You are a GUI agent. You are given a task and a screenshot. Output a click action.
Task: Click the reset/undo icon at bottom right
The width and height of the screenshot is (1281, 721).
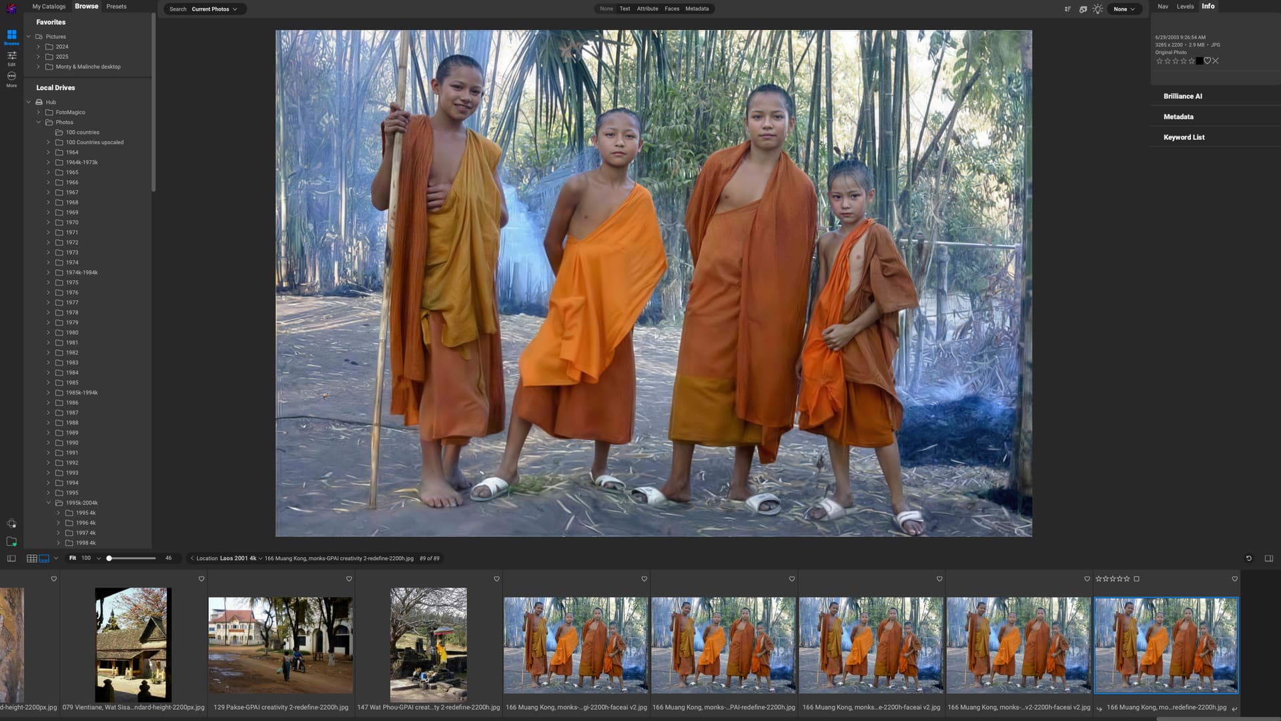1248,558
